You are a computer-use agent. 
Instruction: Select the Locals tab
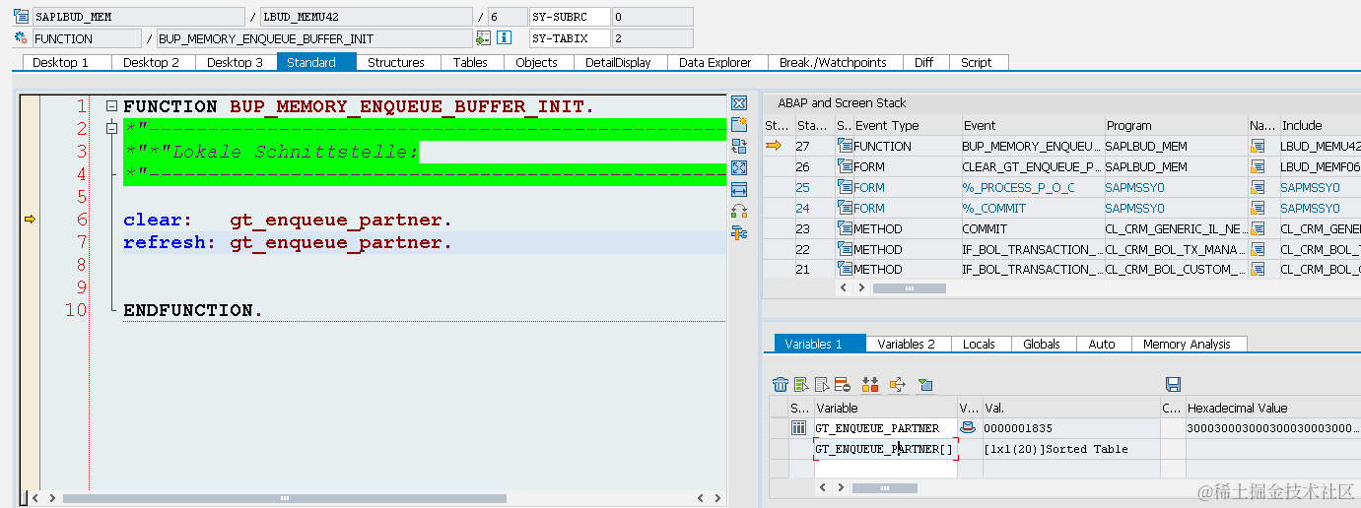(x=980, y=344)
